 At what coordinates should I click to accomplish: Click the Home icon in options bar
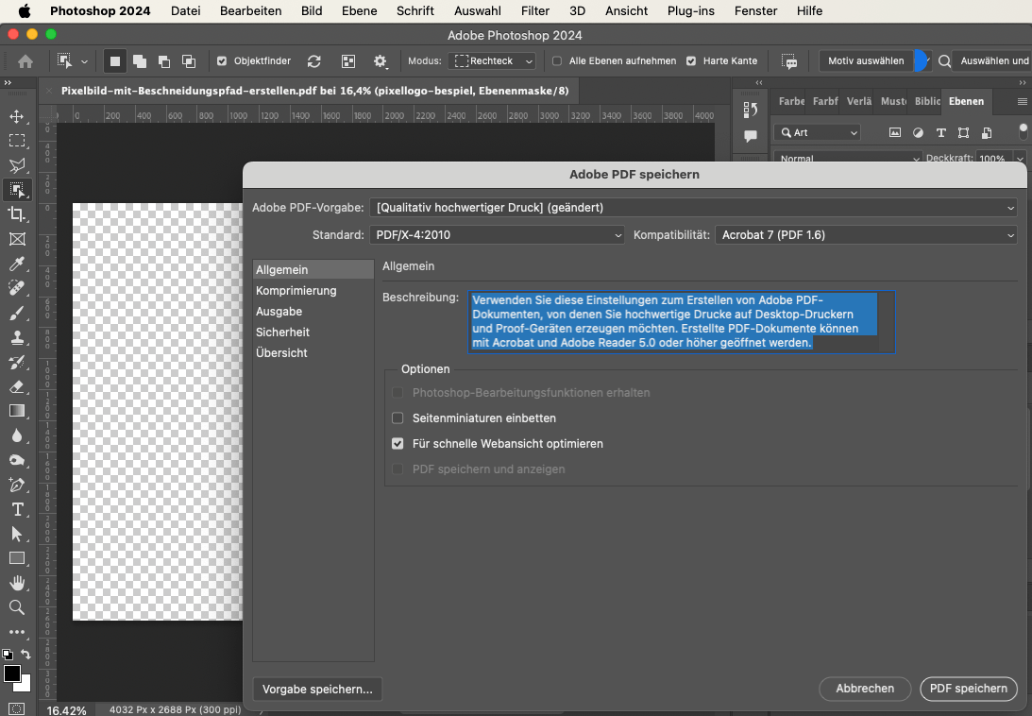[25, 61]
